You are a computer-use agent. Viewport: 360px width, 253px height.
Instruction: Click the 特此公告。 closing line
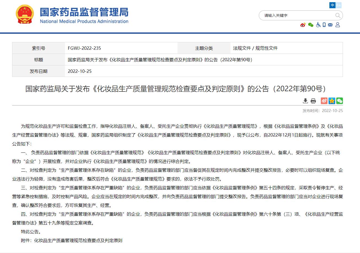pyautogui.click(x=31, y=232)
